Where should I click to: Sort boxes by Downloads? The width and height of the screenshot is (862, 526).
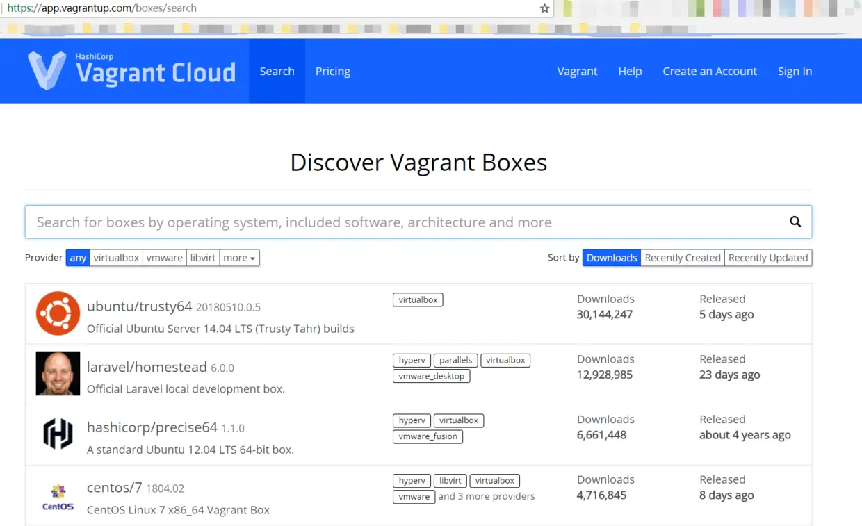pyautogui.click(x=612, y=258)
